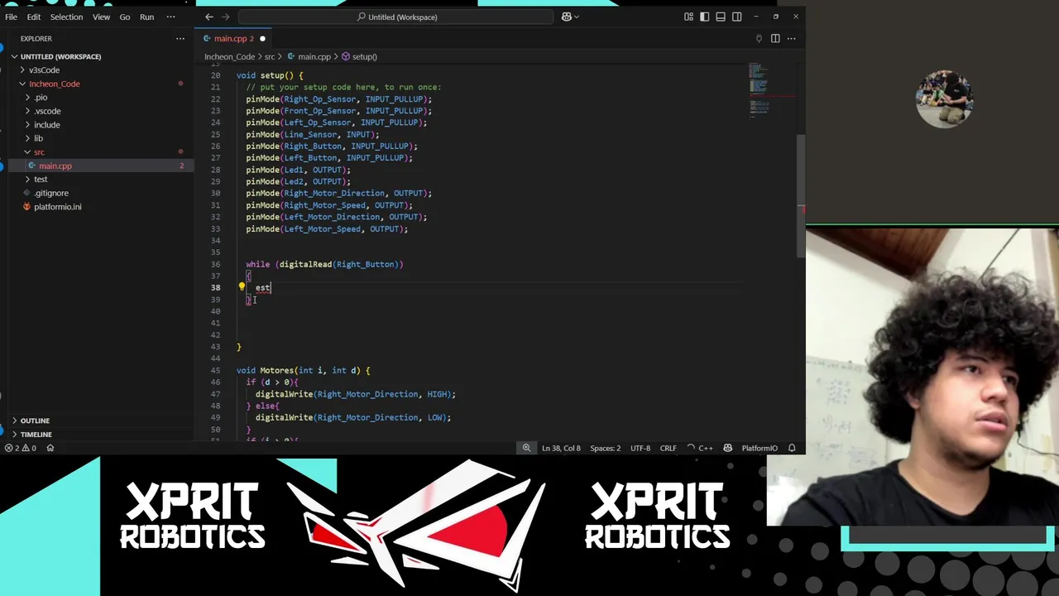The width and height of the screenshot is (1059, 596).
Task: Open the notifications bell
Action: coord(792,448)
